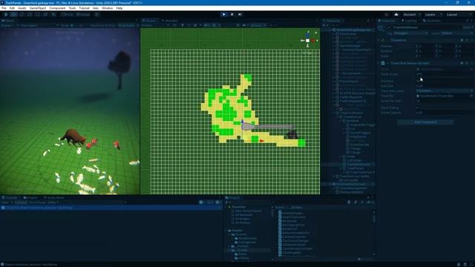Click the create plus button in Project

[227, 202]
